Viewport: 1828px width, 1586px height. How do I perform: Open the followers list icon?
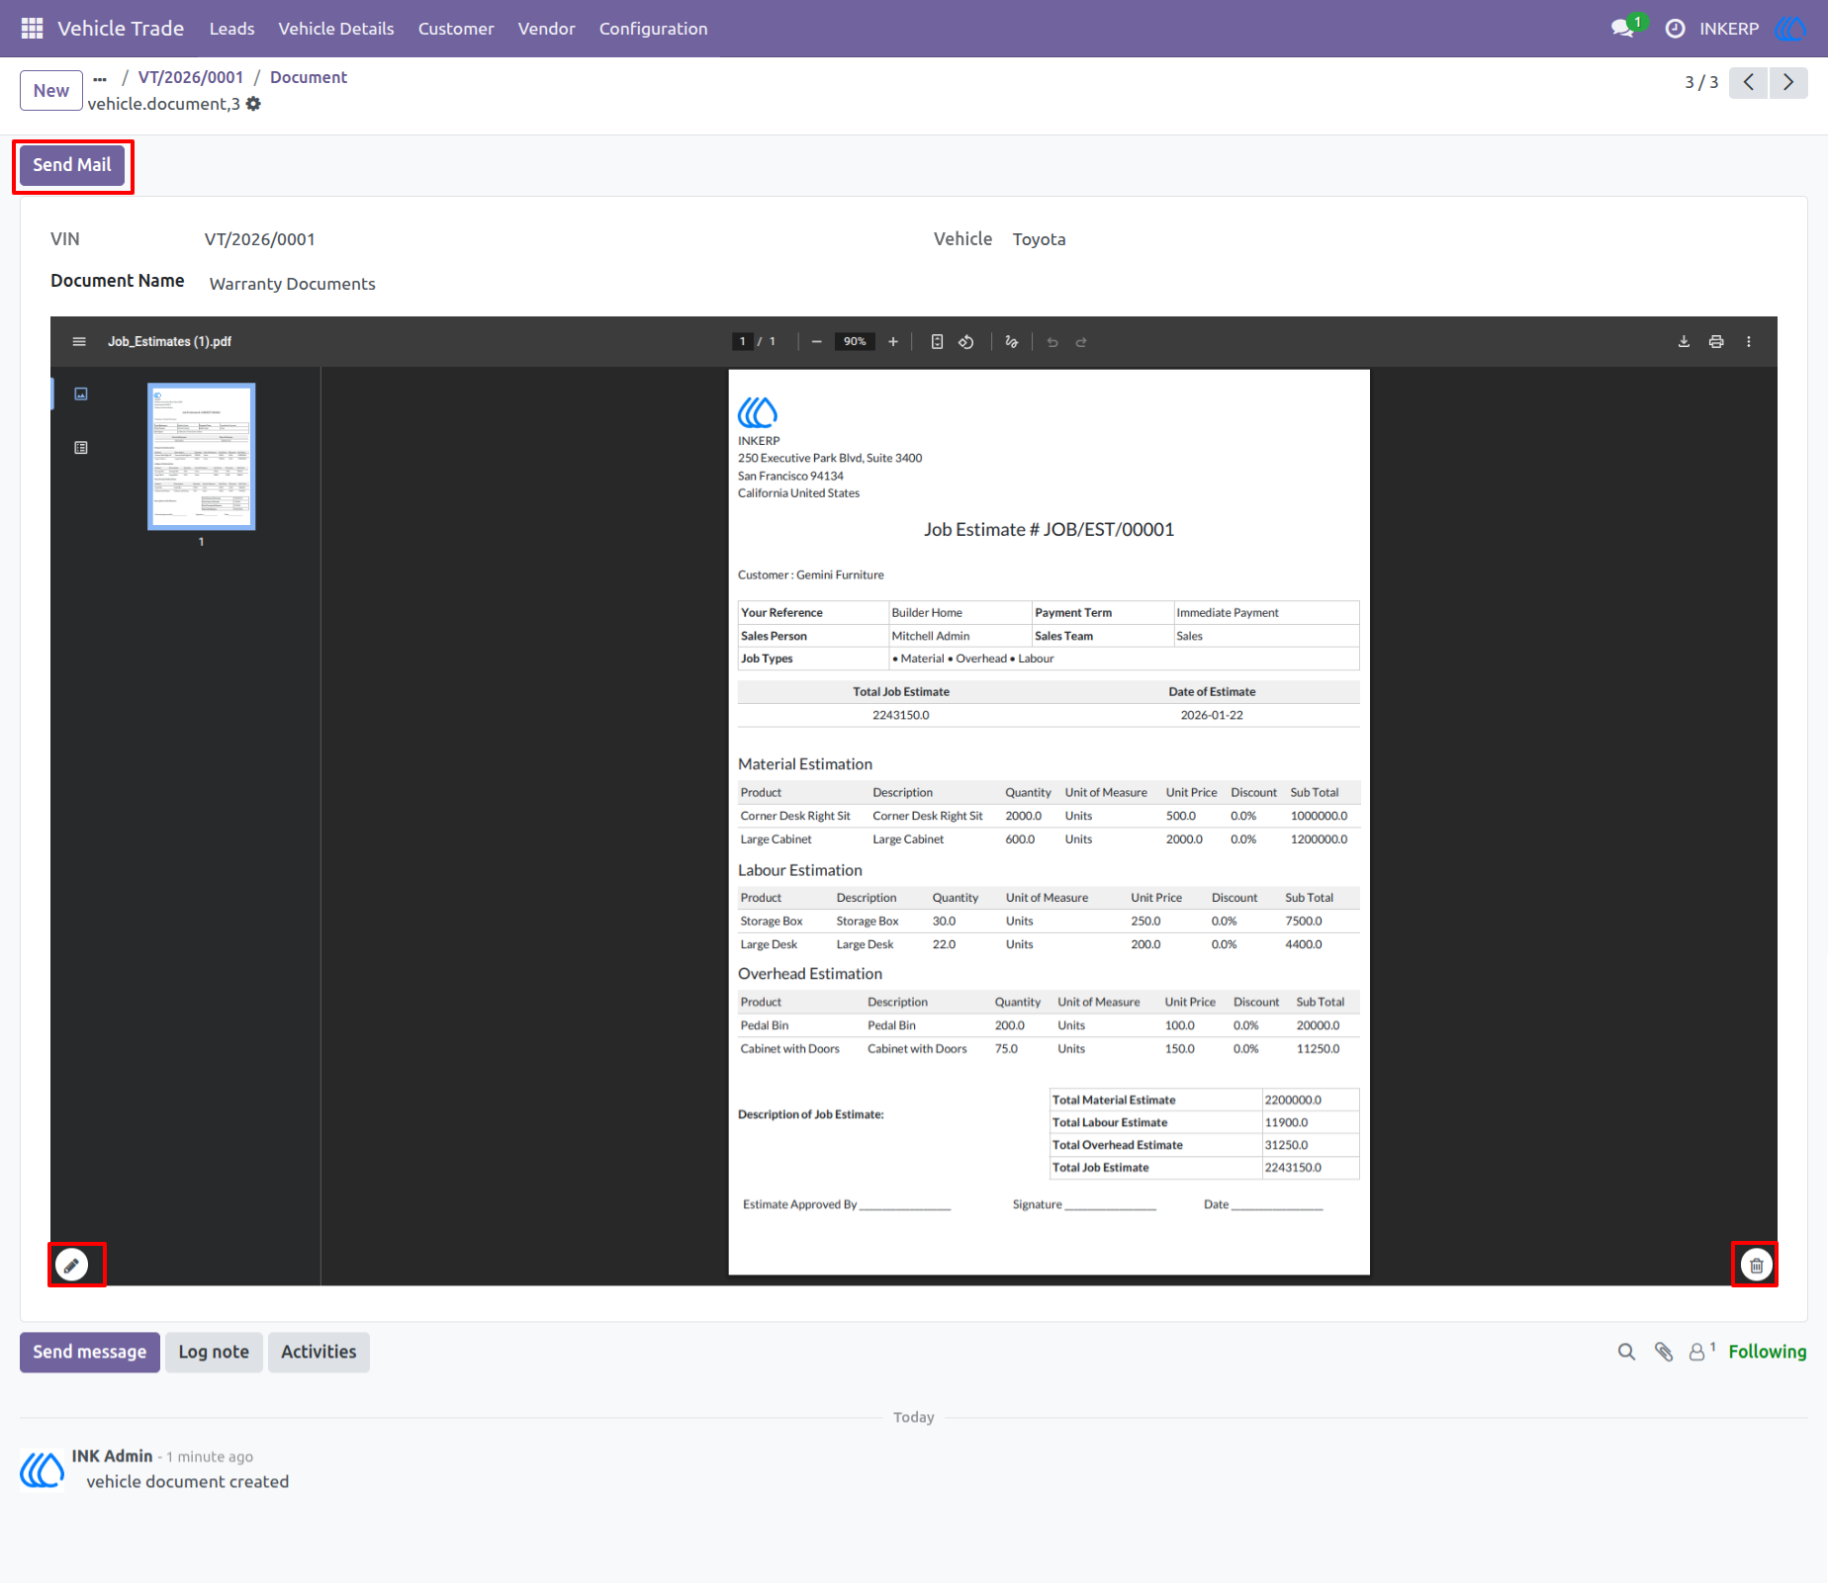pos(1701,1351)
